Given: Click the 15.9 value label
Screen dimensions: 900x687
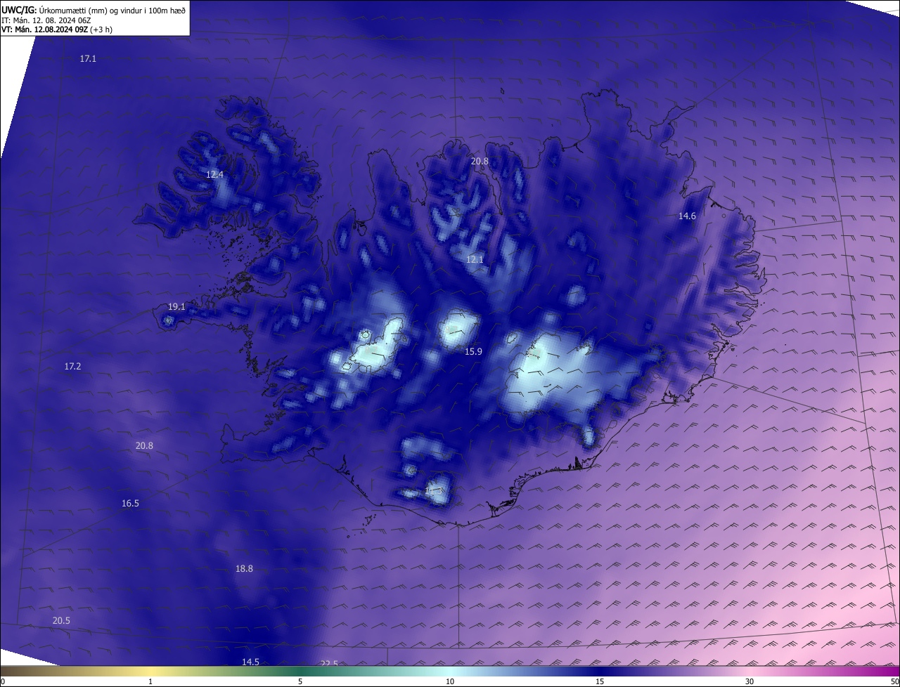Looking at the screenshot, I should [473, 351].
